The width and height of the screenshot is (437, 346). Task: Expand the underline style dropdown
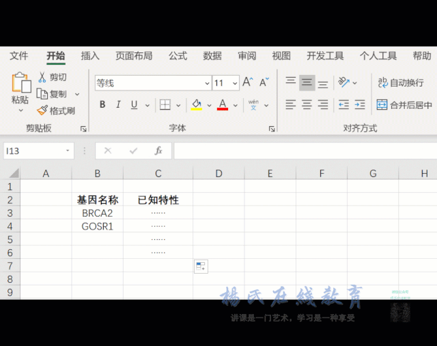coord(147,106)
